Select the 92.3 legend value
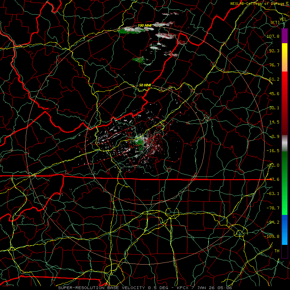This screenshot has width=290, height=290. (274, 51)
